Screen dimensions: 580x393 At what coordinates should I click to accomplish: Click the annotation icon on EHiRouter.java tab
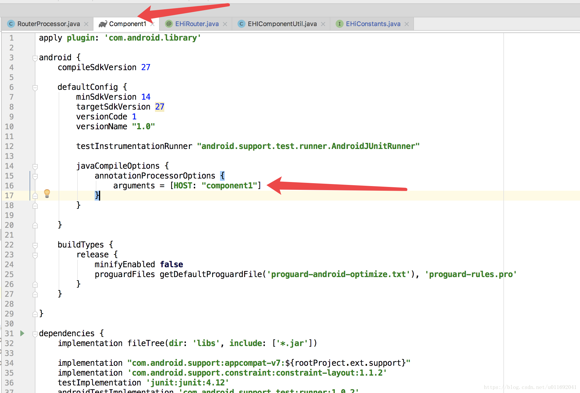(169, 24)
